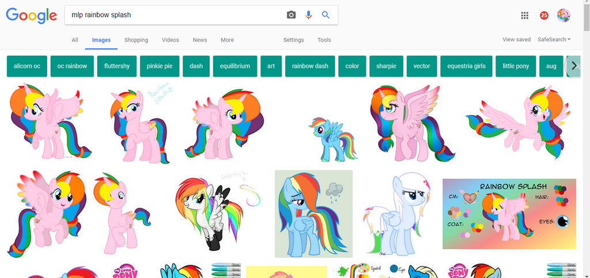Choose the 'equilibrium' chip
This screenshot has height=278, width=590.
(x=235, y=66)
